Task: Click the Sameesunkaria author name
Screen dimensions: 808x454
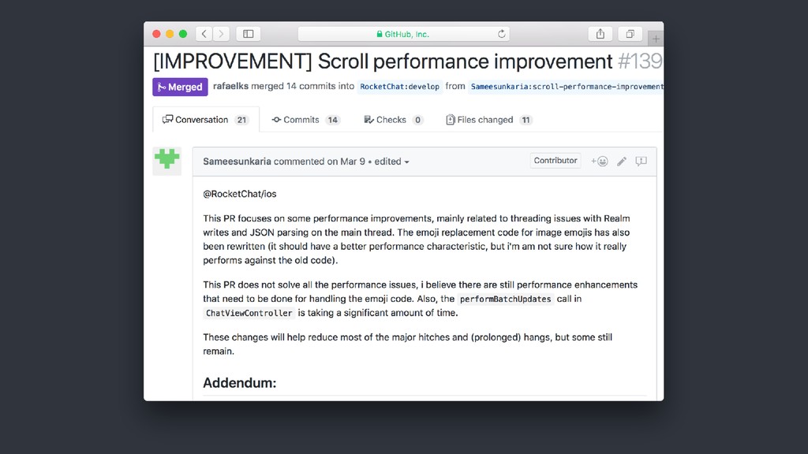Action: (237, 162)
